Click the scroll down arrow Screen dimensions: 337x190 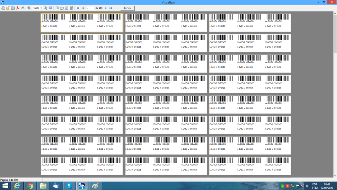(335, 176)
